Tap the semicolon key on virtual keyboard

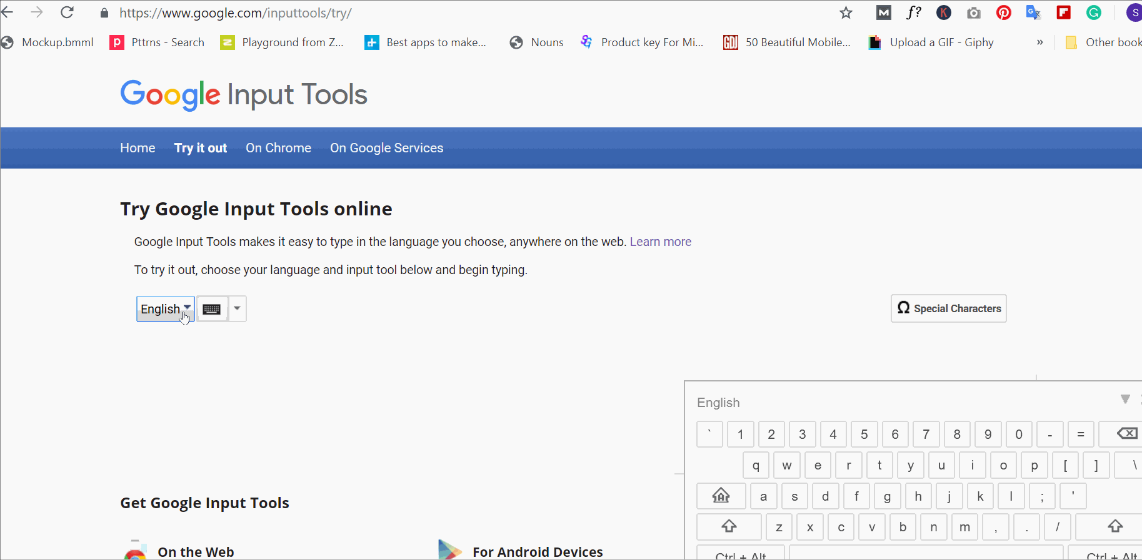click(1042, 496)
